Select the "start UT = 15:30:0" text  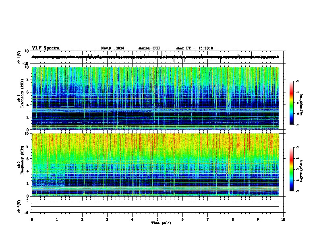pos(195,48)
